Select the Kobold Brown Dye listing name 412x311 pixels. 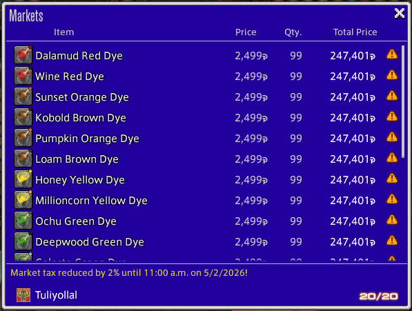click(81, 118)
